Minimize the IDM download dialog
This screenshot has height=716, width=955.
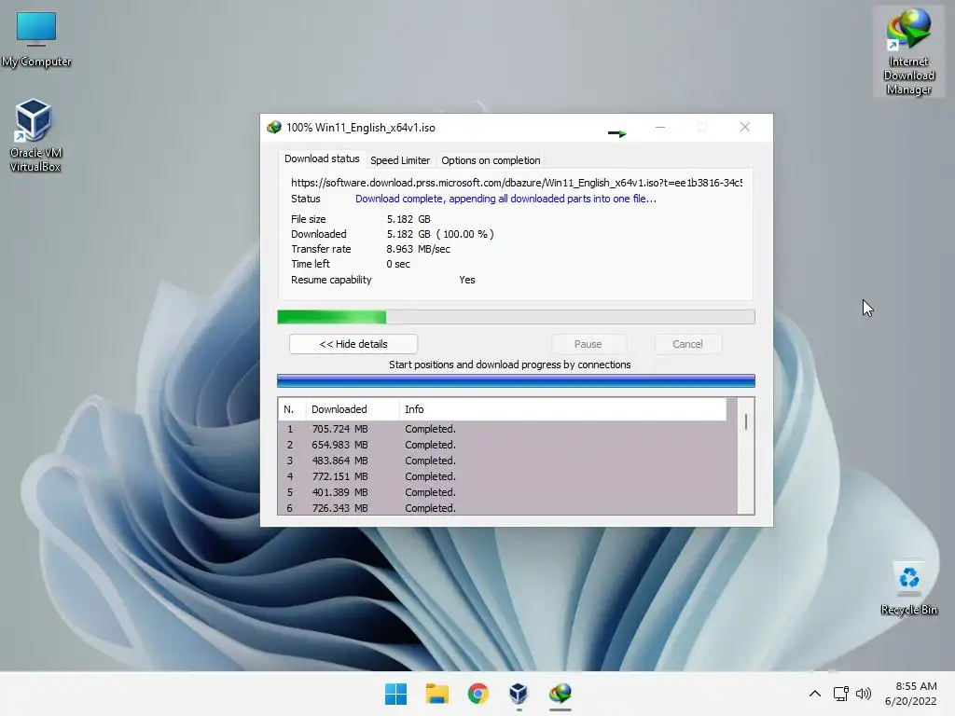660,127
